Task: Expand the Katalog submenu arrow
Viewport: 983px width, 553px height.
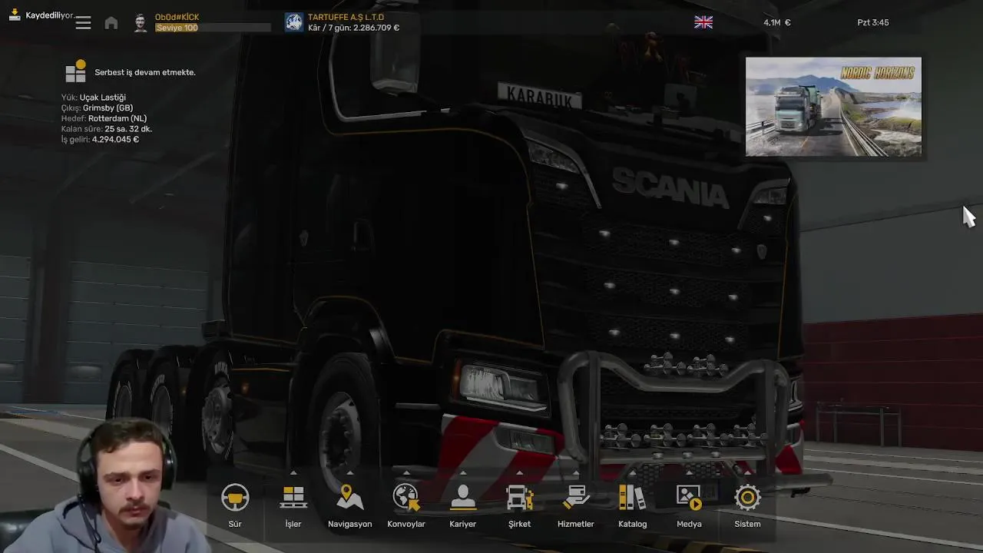Action: (633, 473)
